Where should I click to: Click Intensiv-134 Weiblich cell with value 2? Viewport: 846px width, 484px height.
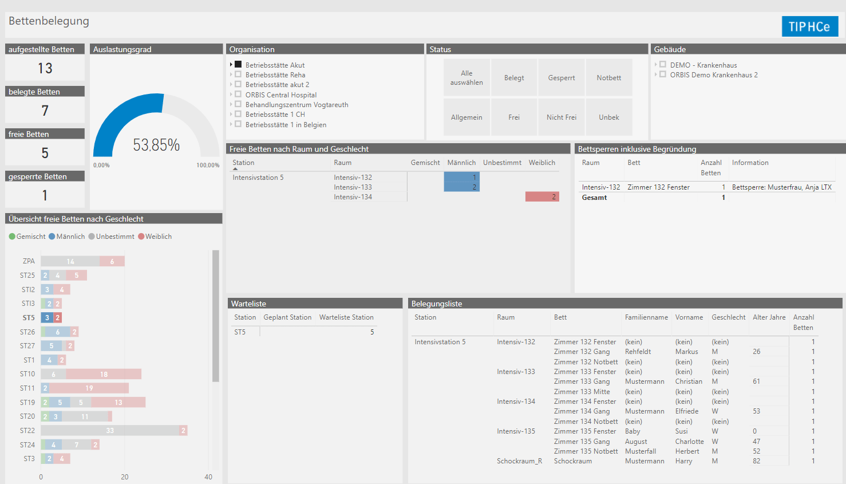(x=542, y=196)
